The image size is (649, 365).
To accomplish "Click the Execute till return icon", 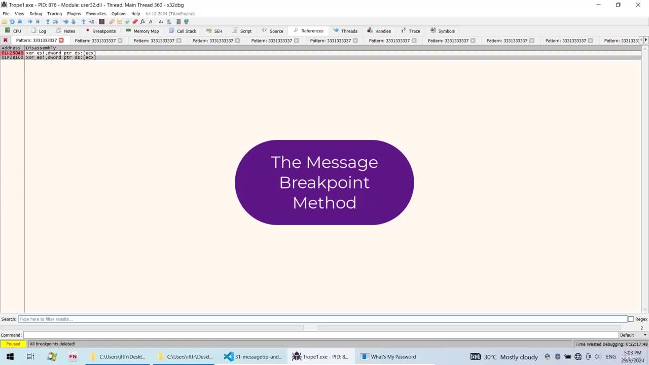I will coord(84,22).
